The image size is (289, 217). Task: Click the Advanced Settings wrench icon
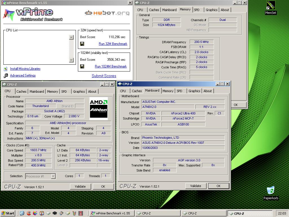tap(6, 75)
